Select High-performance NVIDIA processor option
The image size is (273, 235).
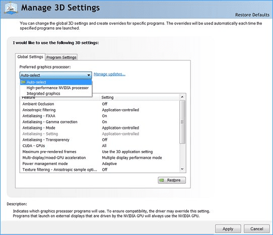[56, 88]
